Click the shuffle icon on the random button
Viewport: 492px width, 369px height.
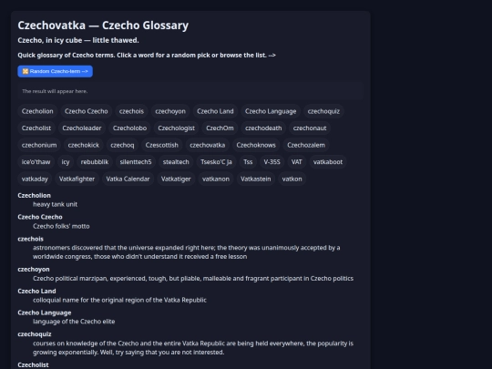[26, 71]
